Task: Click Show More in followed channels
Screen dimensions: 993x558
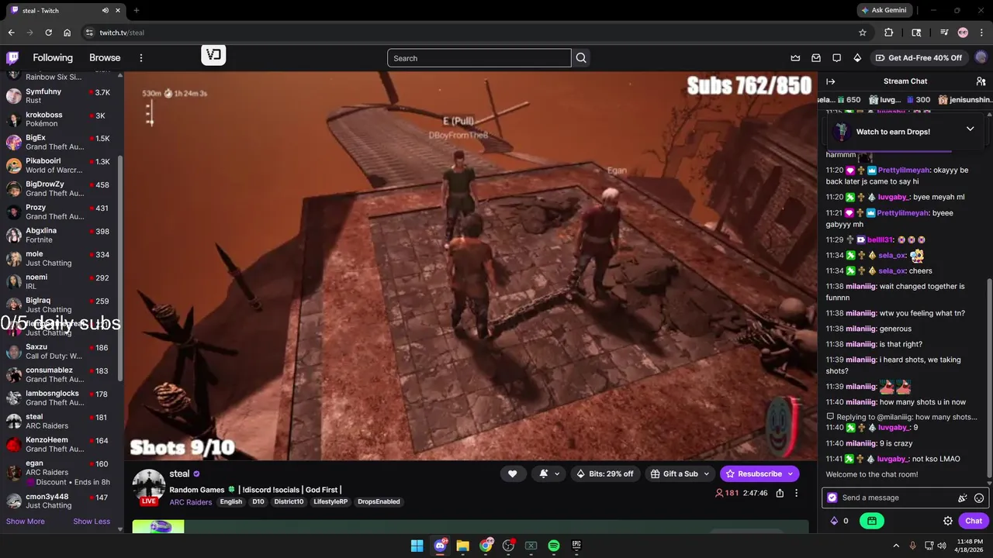Action: (26, 522)
